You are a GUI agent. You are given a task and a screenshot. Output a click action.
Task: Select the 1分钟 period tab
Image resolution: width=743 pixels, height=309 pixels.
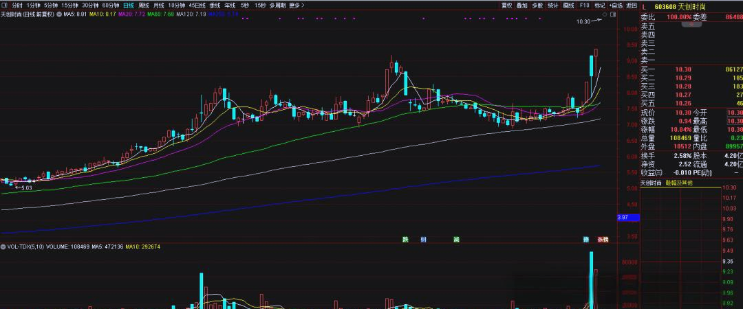33,5
